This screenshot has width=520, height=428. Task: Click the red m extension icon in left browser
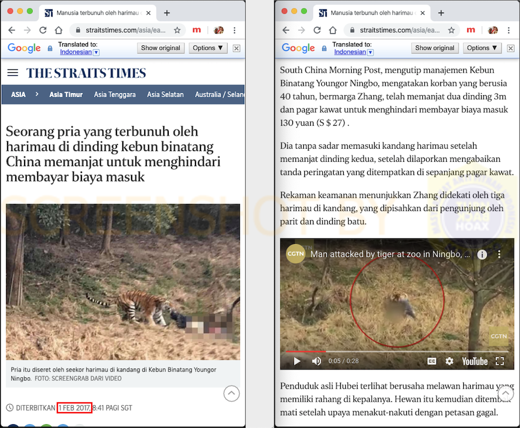(197, 30)
